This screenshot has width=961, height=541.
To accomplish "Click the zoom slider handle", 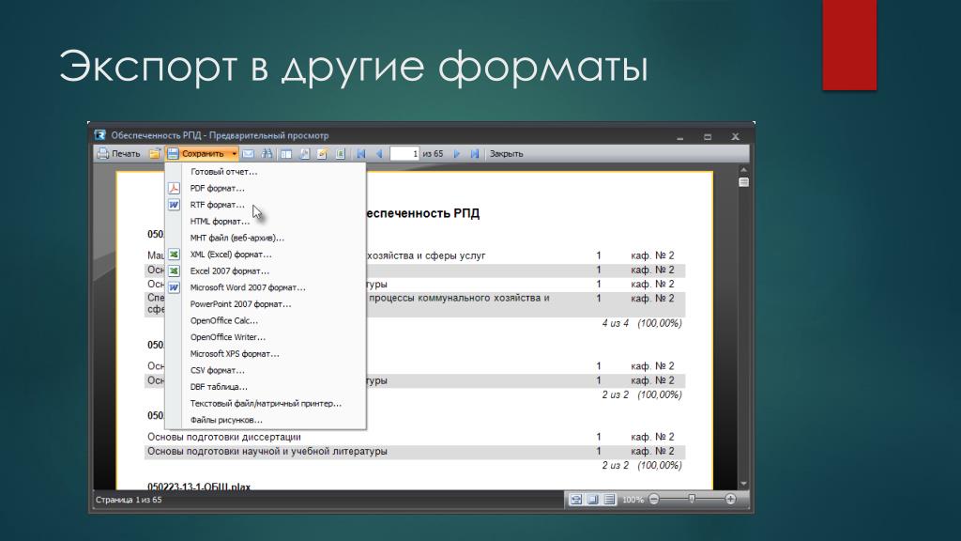I will [x=692, y=500].
